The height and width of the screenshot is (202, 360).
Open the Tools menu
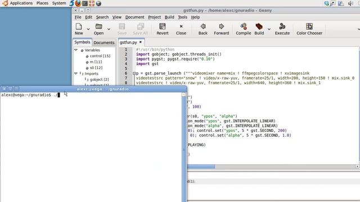click(182, 17)
